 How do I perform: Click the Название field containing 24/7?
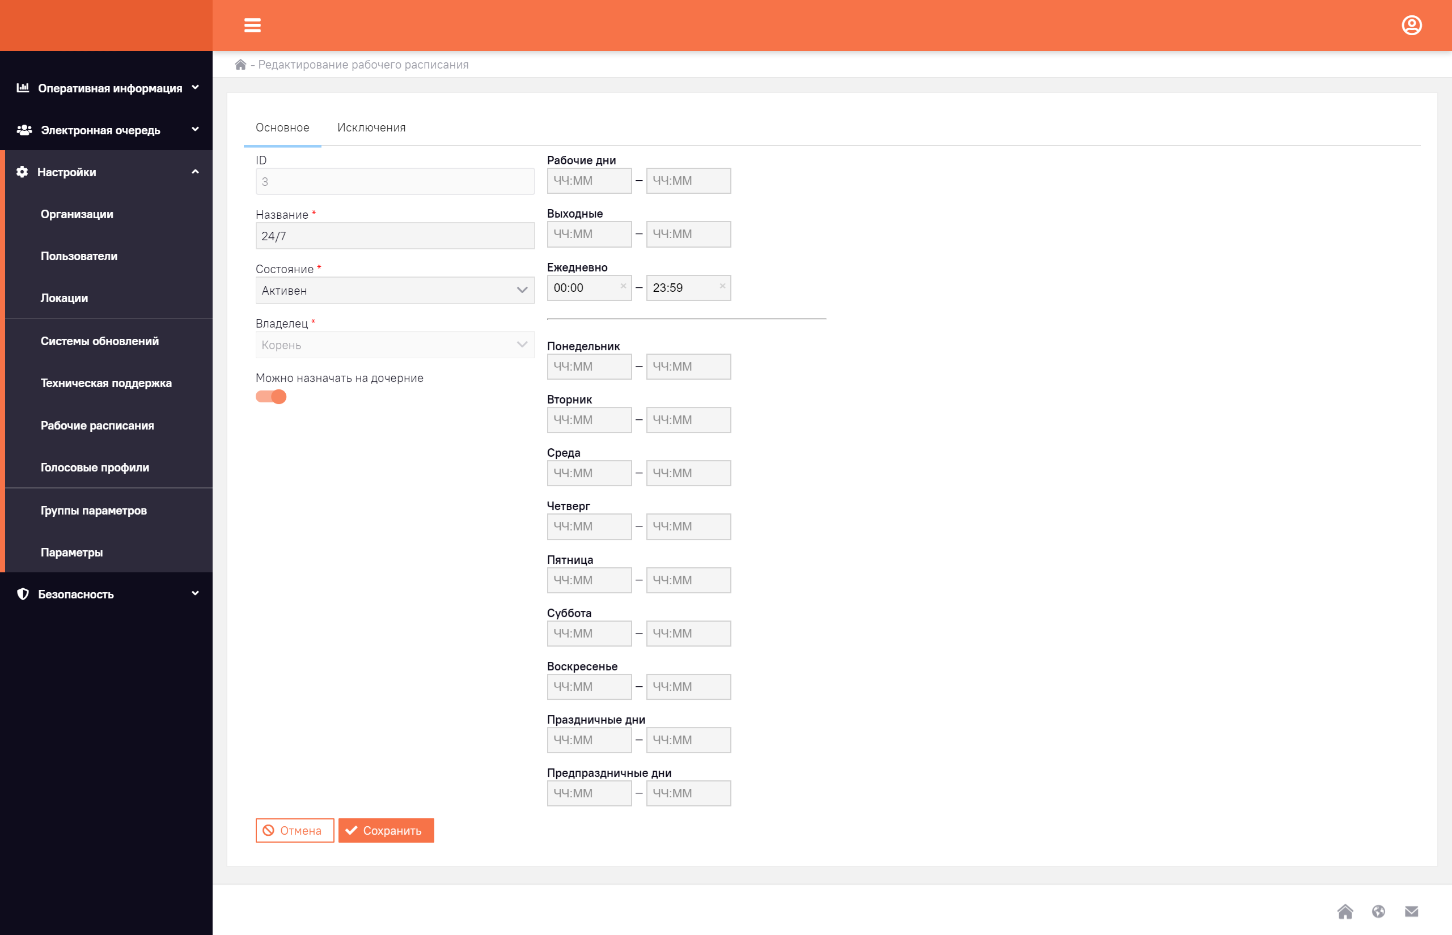(395, 236)
